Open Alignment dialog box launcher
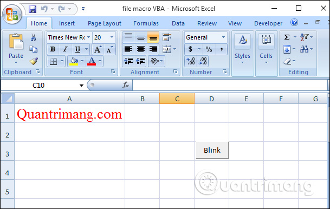The image size is (330, 209). 176,71
